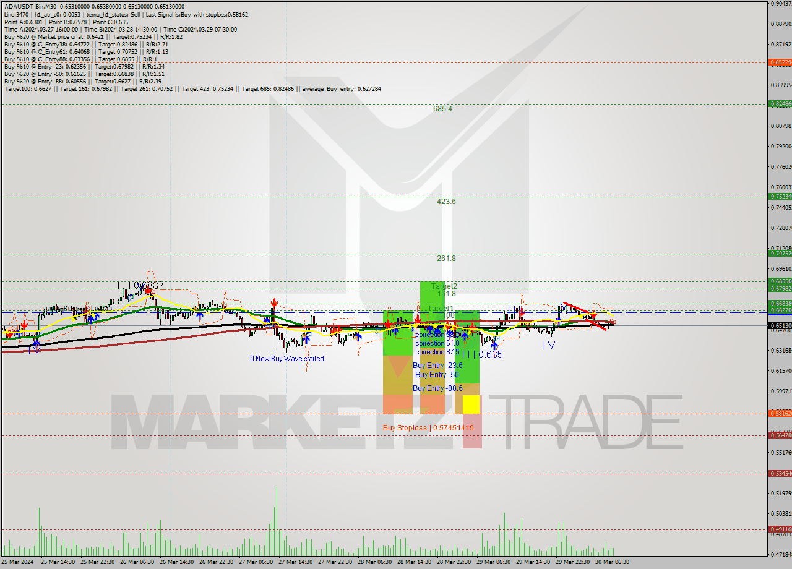Click the 'Point A:0.6301' info line
The image size is (792, 569).
(66, 22)
